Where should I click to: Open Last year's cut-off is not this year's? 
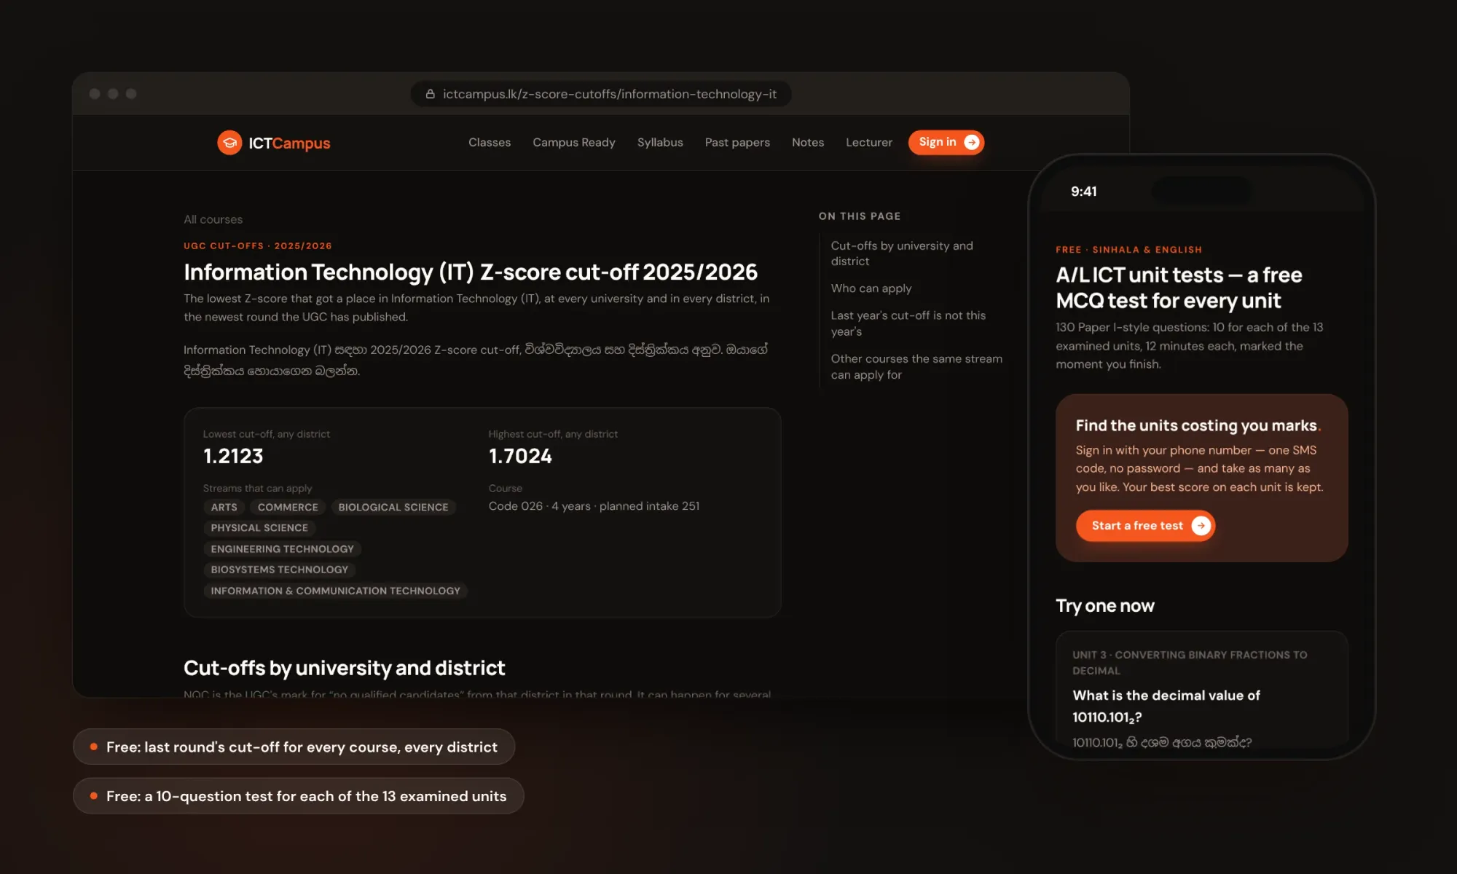(908, 323)
